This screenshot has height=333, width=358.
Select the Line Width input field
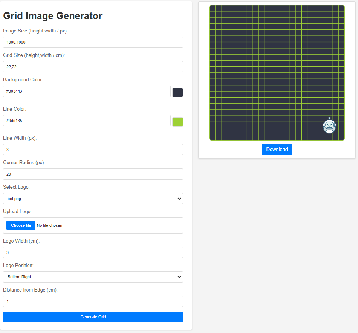(93, 150)
